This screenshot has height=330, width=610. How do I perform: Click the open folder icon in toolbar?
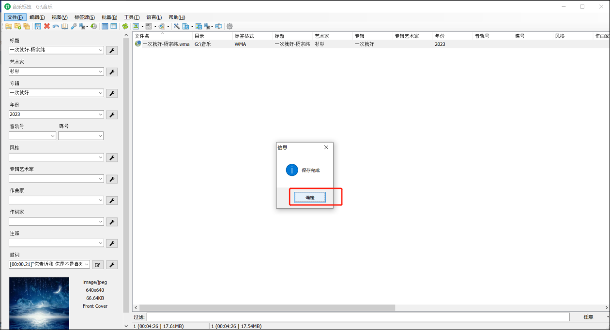point(9,26)
